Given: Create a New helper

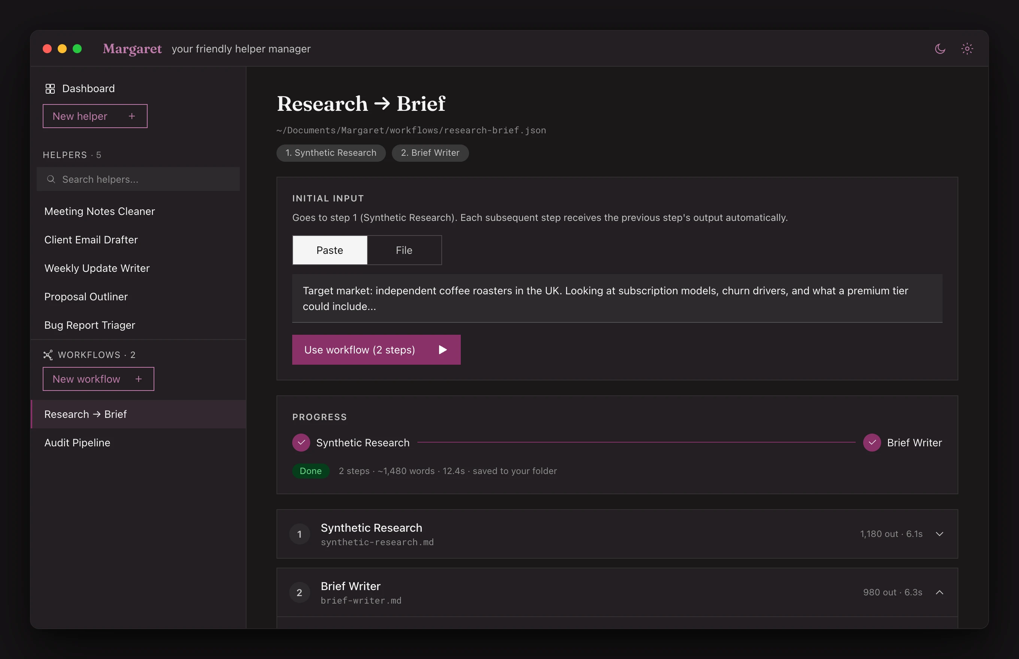Looking at the screenshot, I should click(x=95, y=116).
